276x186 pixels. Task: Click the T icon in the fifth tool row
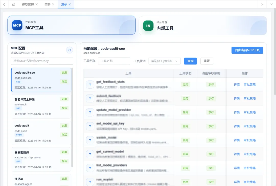tap(90, 140)
